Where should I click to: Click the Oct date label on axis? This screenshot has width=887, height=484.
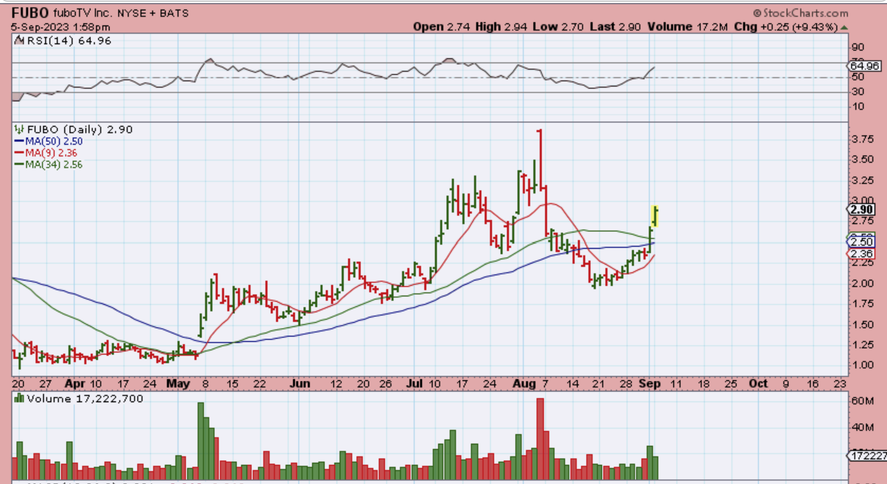(758, 384)
